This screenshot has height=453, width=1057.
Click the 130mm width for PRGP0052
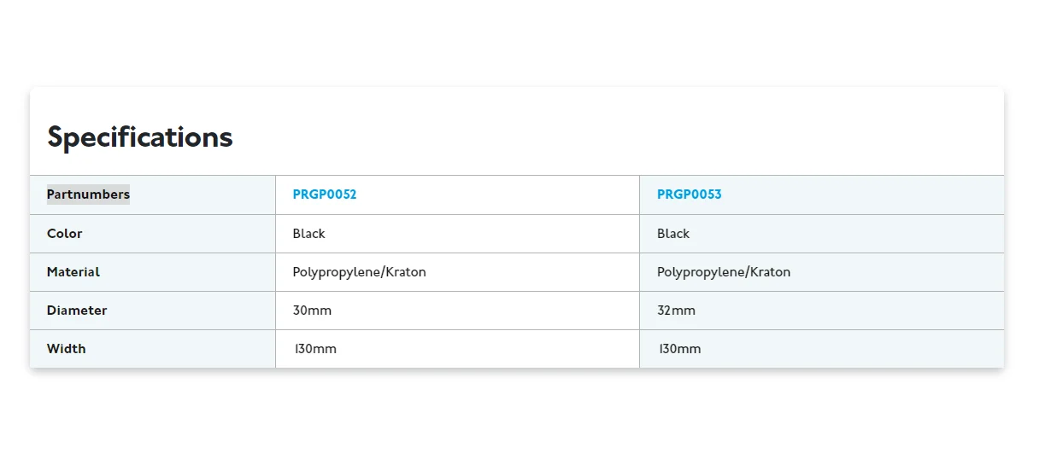click(x=315, y=349)
